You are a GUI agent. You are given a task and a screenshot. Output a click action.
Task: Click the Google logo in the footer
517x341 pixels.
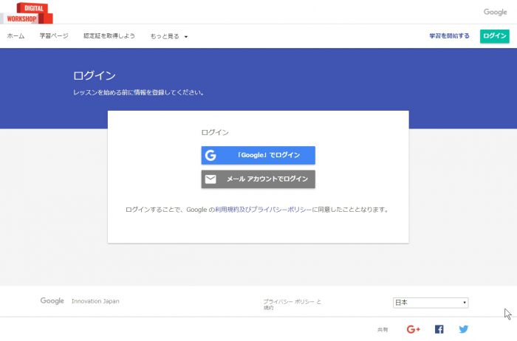[x=52, y=301]
